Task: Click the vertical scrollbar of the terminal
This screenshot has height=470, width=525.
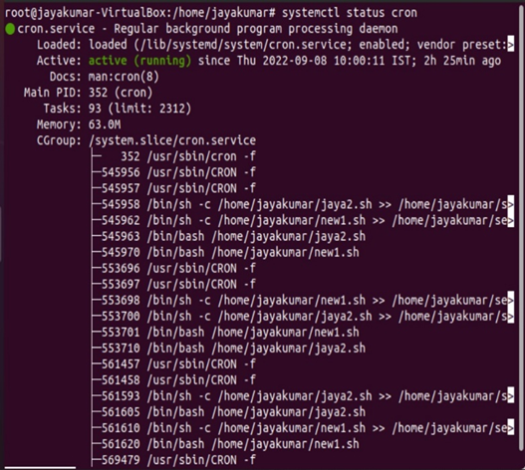Action: coord(521,228)
